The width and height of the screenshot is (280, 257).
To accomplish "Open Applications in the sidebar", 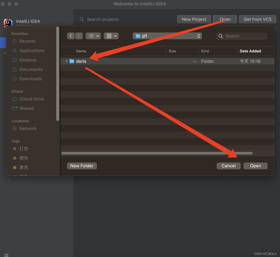I will point(32,51).
